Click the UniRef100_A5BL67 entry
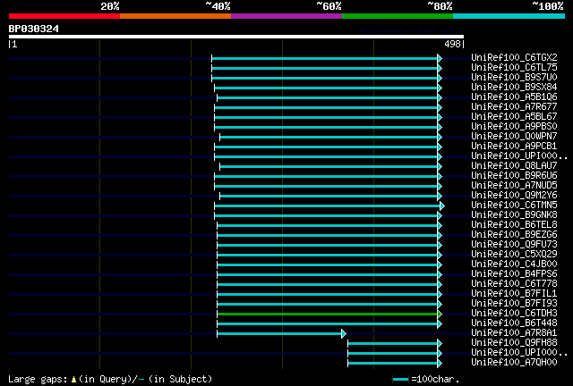The width and height of the screenshot is (573, 386). point(514,117)
